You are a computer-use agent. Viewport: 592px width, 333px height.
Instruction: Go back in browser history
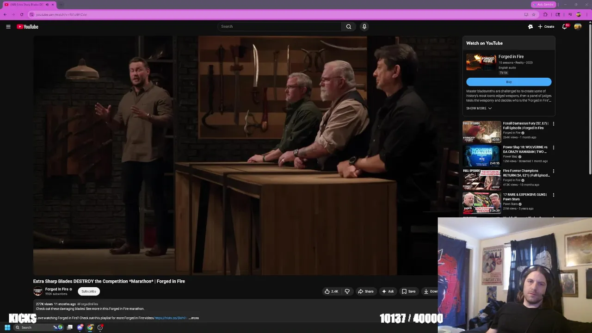(x=5, y=14)
